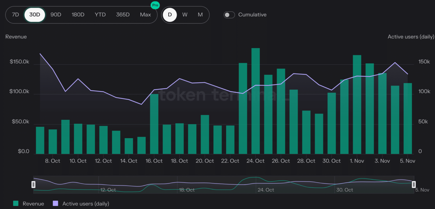Switch to weekly granularity W

pos(185,15)
